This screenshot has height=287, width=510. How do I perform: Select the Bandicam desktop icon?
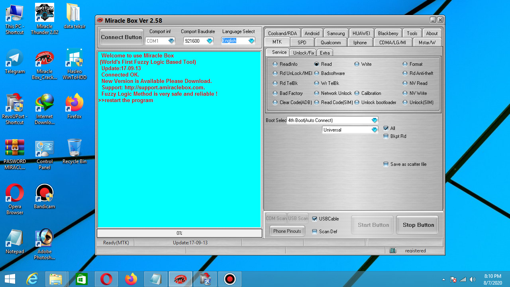44,197
